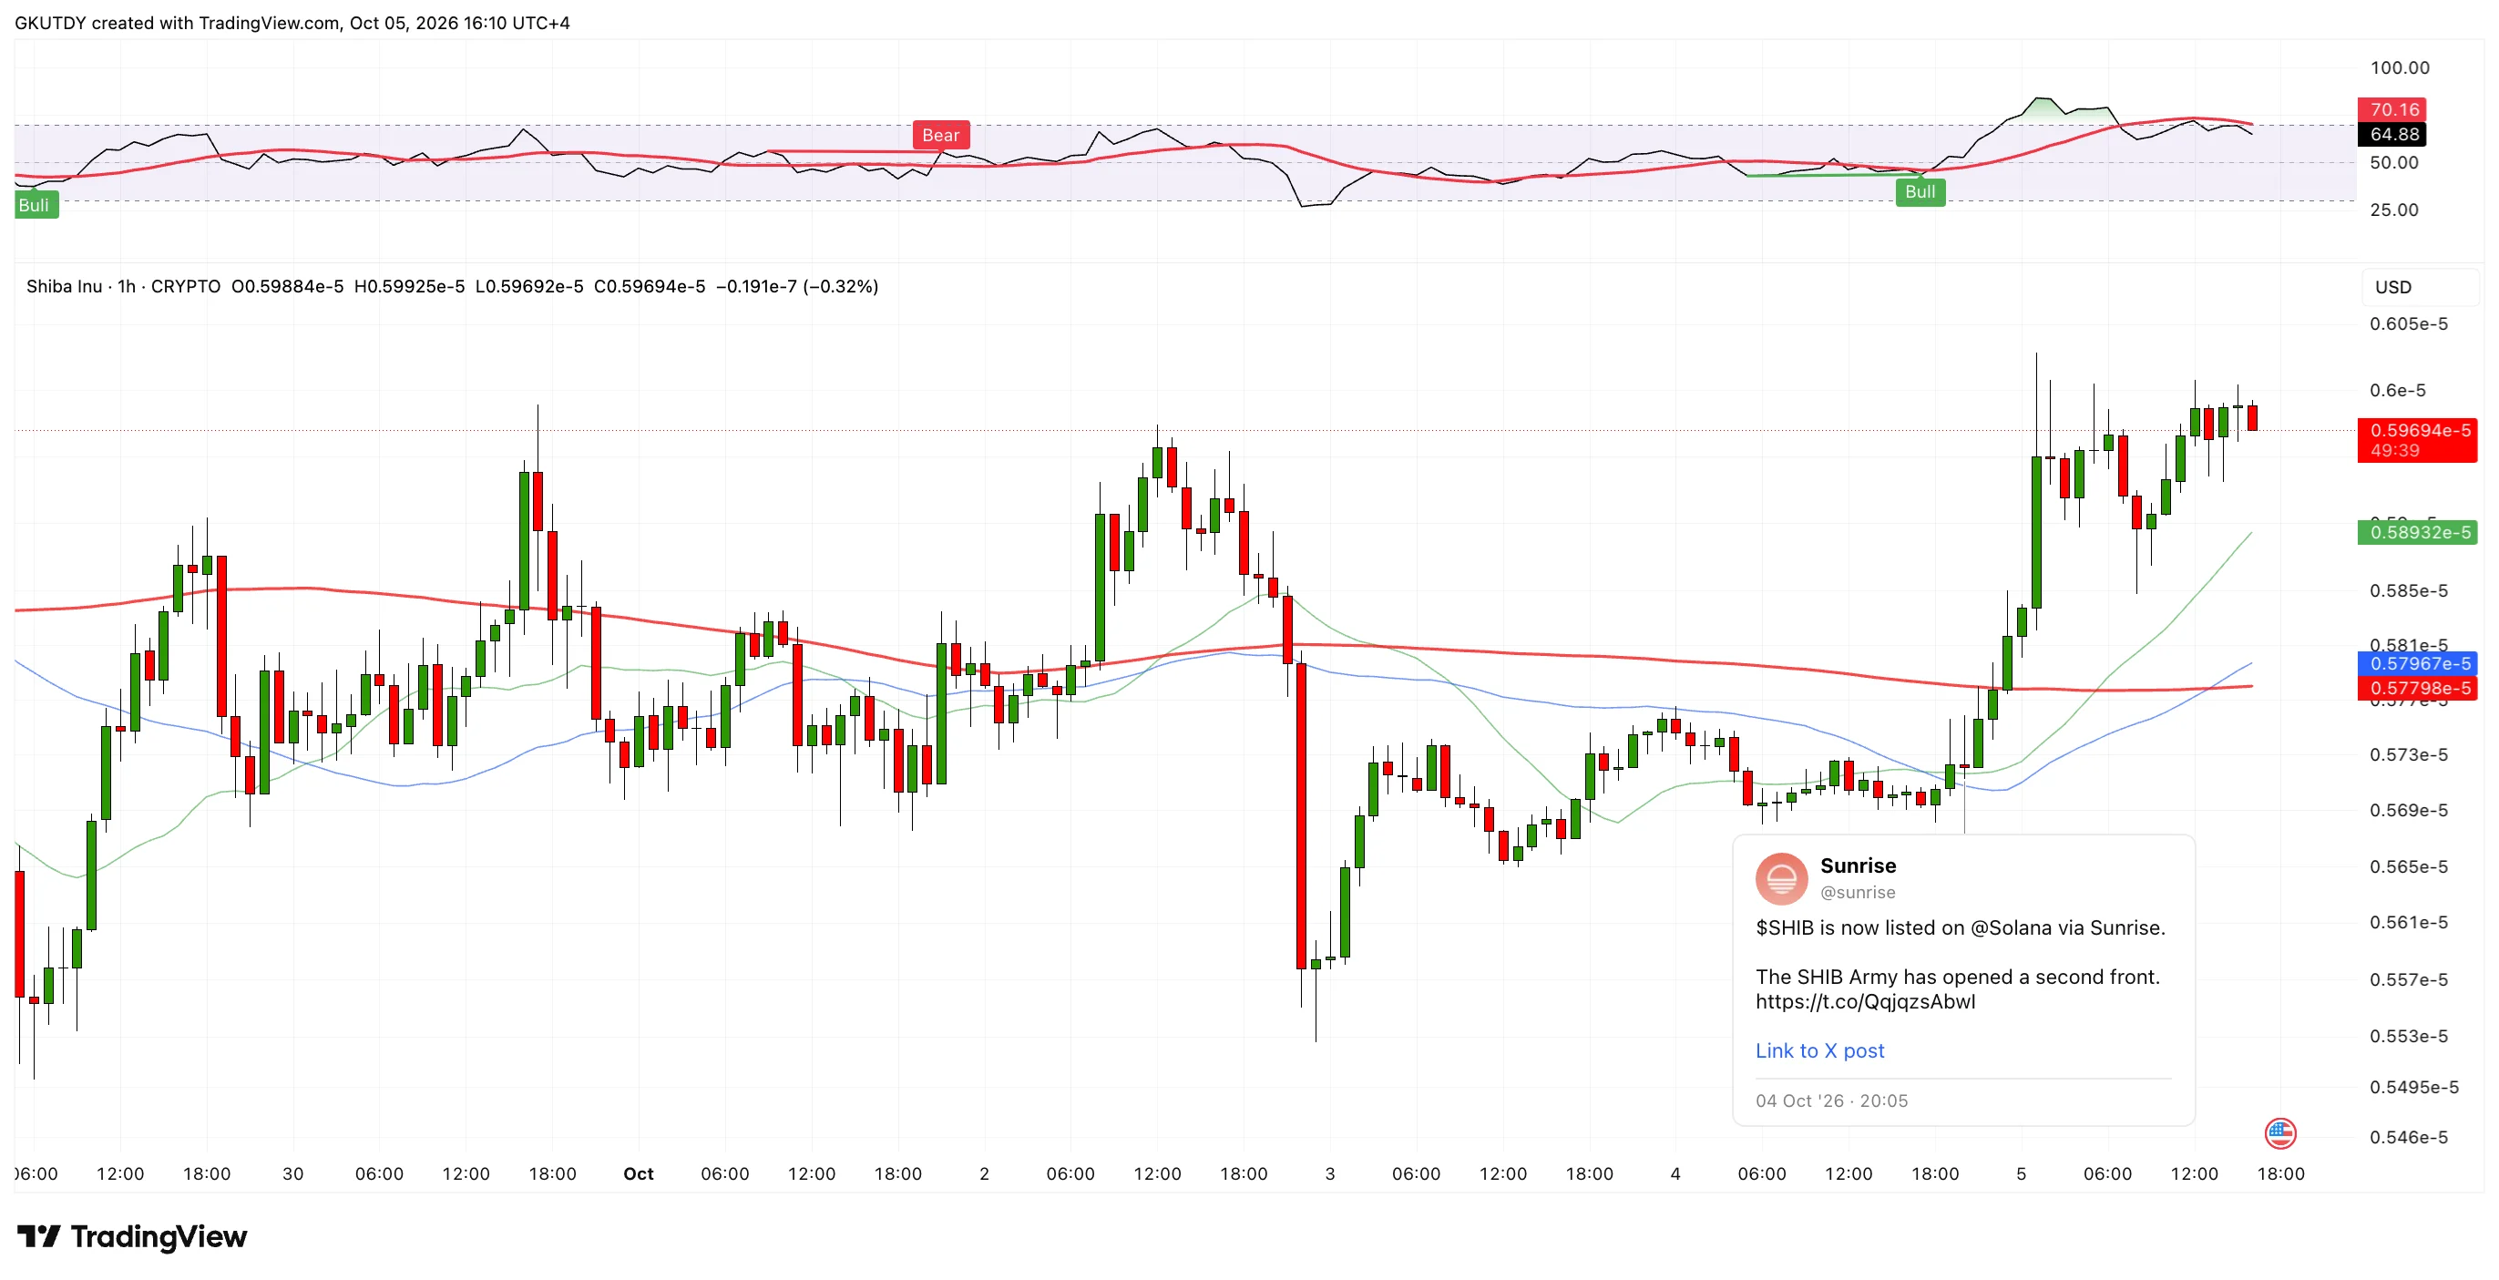Click the green 'Buli' label at left edge
The height and width of the screenshot is (1280, 2499).
[35, 205]
